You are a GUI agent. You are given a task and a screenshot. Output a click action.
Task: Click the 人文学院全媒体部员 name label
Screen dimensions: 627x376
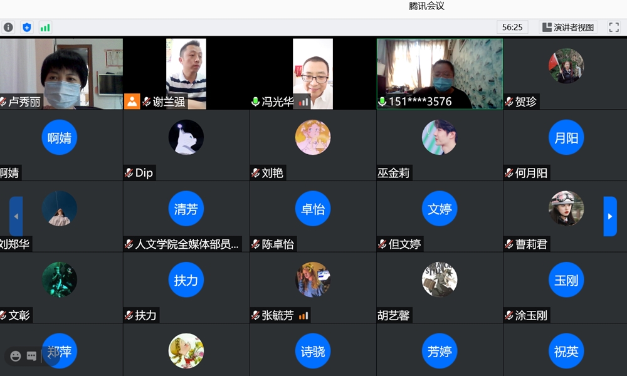click(x=187, y=244)
